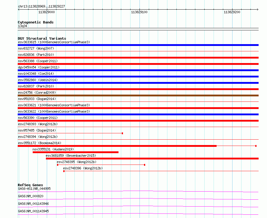Open esv24756 (Conrad2009) variant
Viewport: 267px width, 218px height.
point(37,92)
